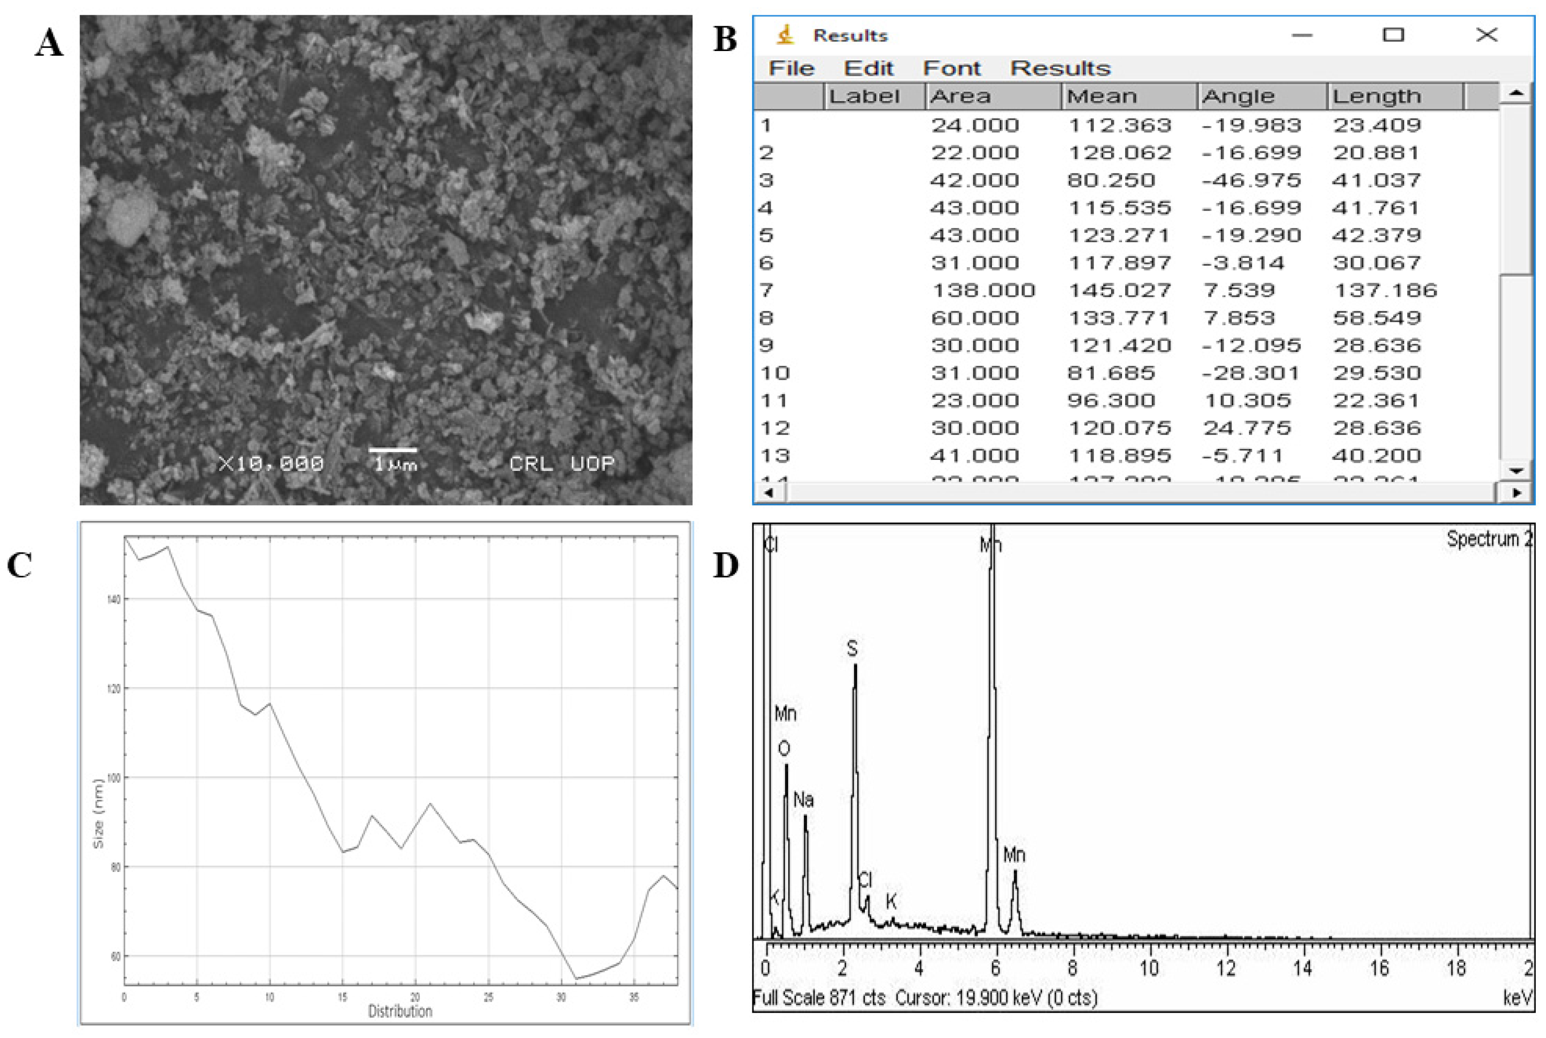The width and height of the screenshot is (1546, 1038).
Task: Click the scroll down arrow in Results table
Action: click(1516, 470)
